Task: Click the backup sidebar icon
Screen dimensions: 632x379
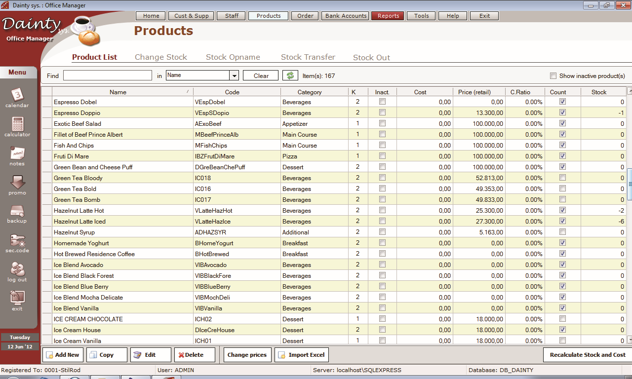Action: 17,214
